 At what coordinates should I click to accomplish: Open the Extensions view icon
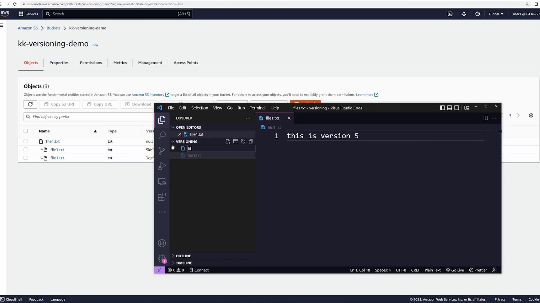[x=162, y=197]
